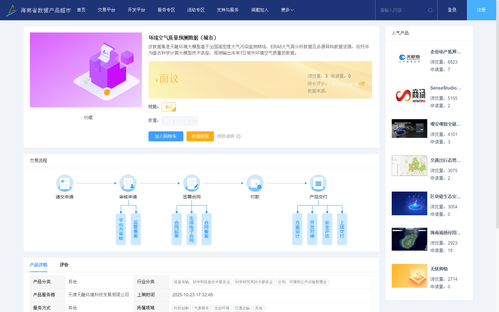Open 诚邀加入 menu item

coord(260,10)
